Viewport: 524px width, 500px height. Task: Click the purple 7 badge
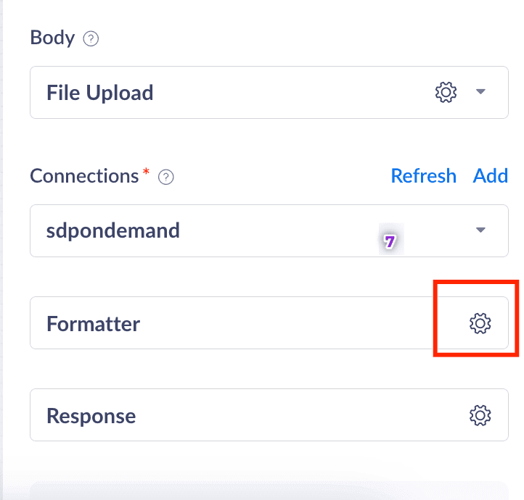coord(390,242)
